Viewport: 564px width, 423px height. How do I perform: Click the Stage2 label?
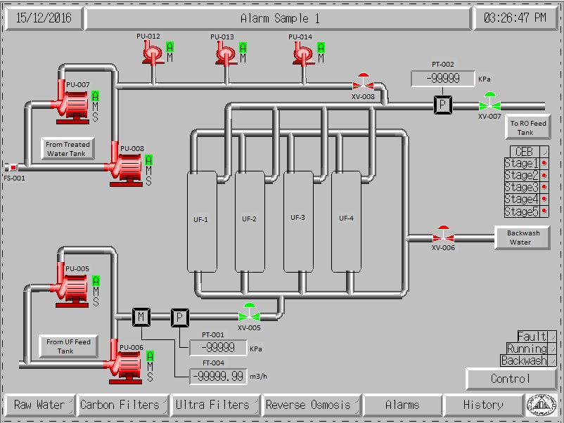[521, 176]
